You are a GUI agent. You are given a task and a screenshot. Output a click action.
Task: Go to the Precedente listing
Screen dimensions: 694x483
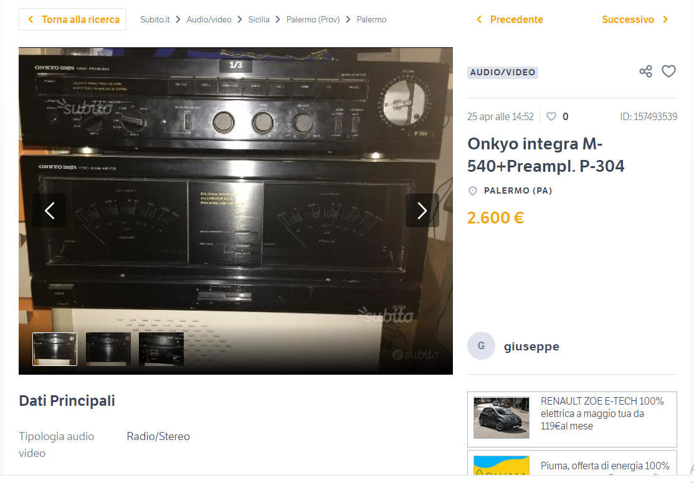coord(510,19)
